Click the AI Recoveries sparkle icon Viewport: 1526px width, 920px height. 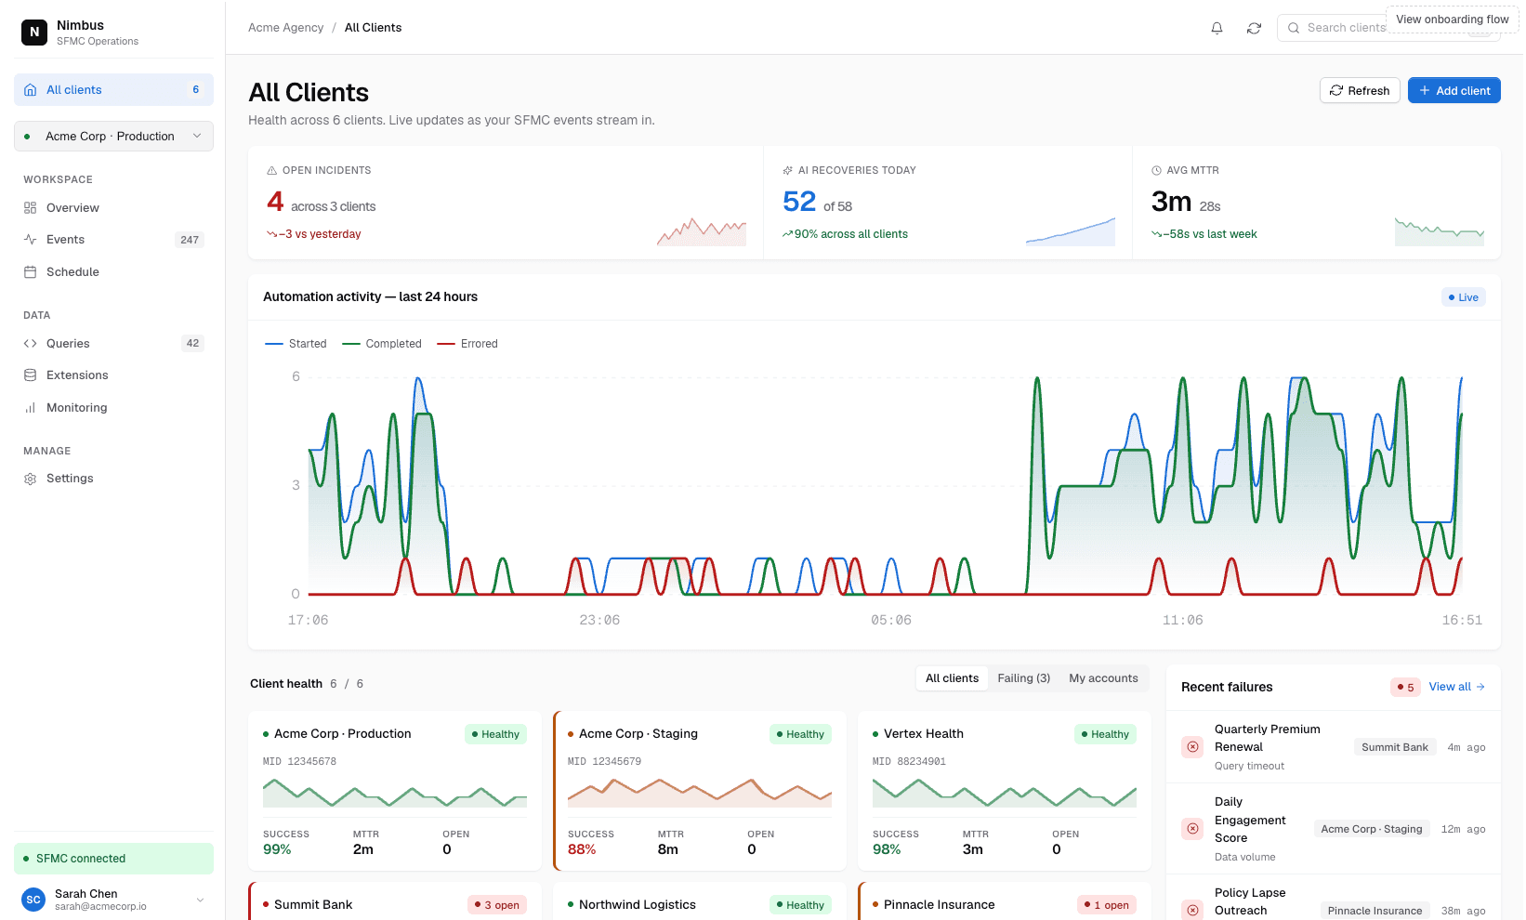click(x=788, y=171)
